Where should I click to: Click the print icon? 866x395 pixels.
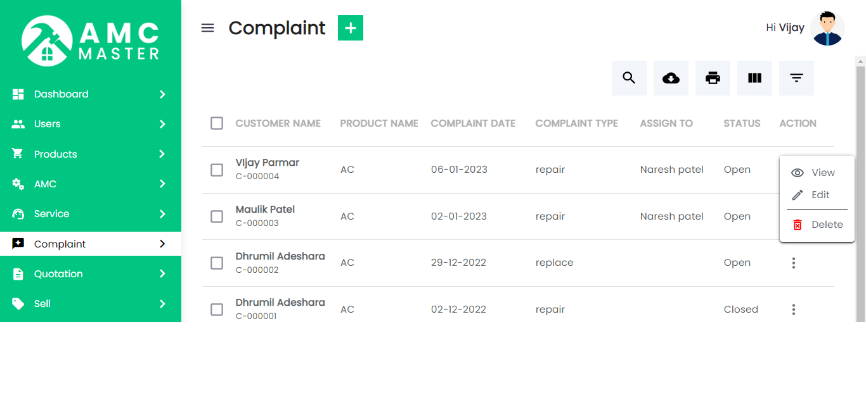click(712, 78)
